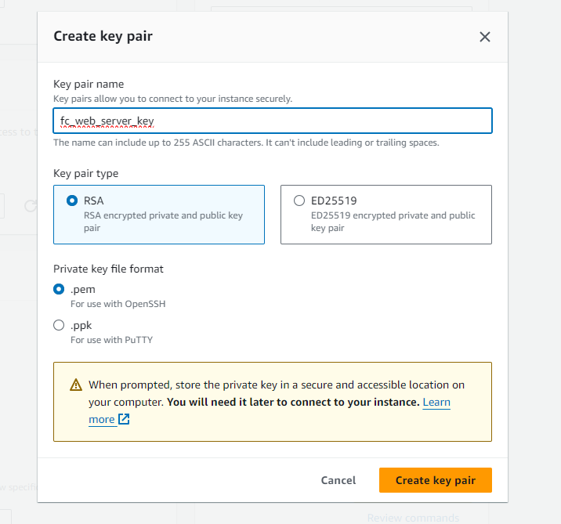Click the refresh icon behind the dialog
561x524 pixels.
pyautogui.click(x=31, y=206)
